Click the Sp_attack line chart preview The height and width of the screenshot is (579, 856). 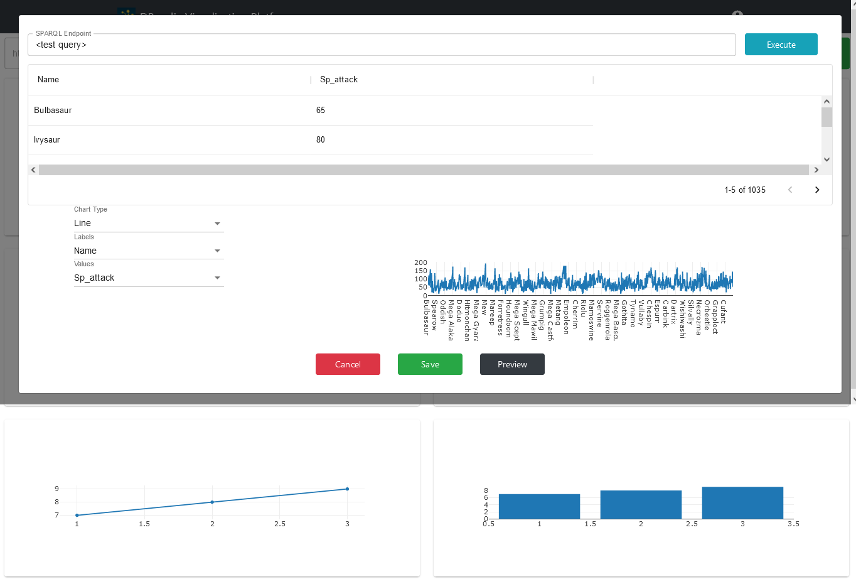(580, 279)
